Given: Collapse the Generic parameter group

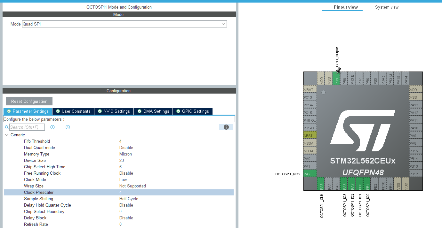Looking at the screenshot, I should [x=7, y=135].
